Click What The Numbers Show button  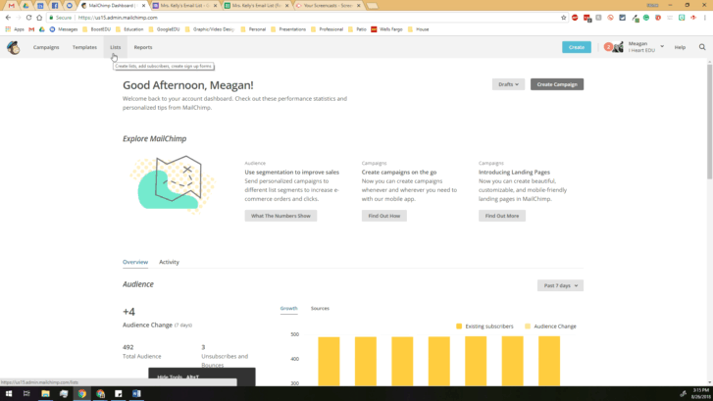(x=280, y=216)
